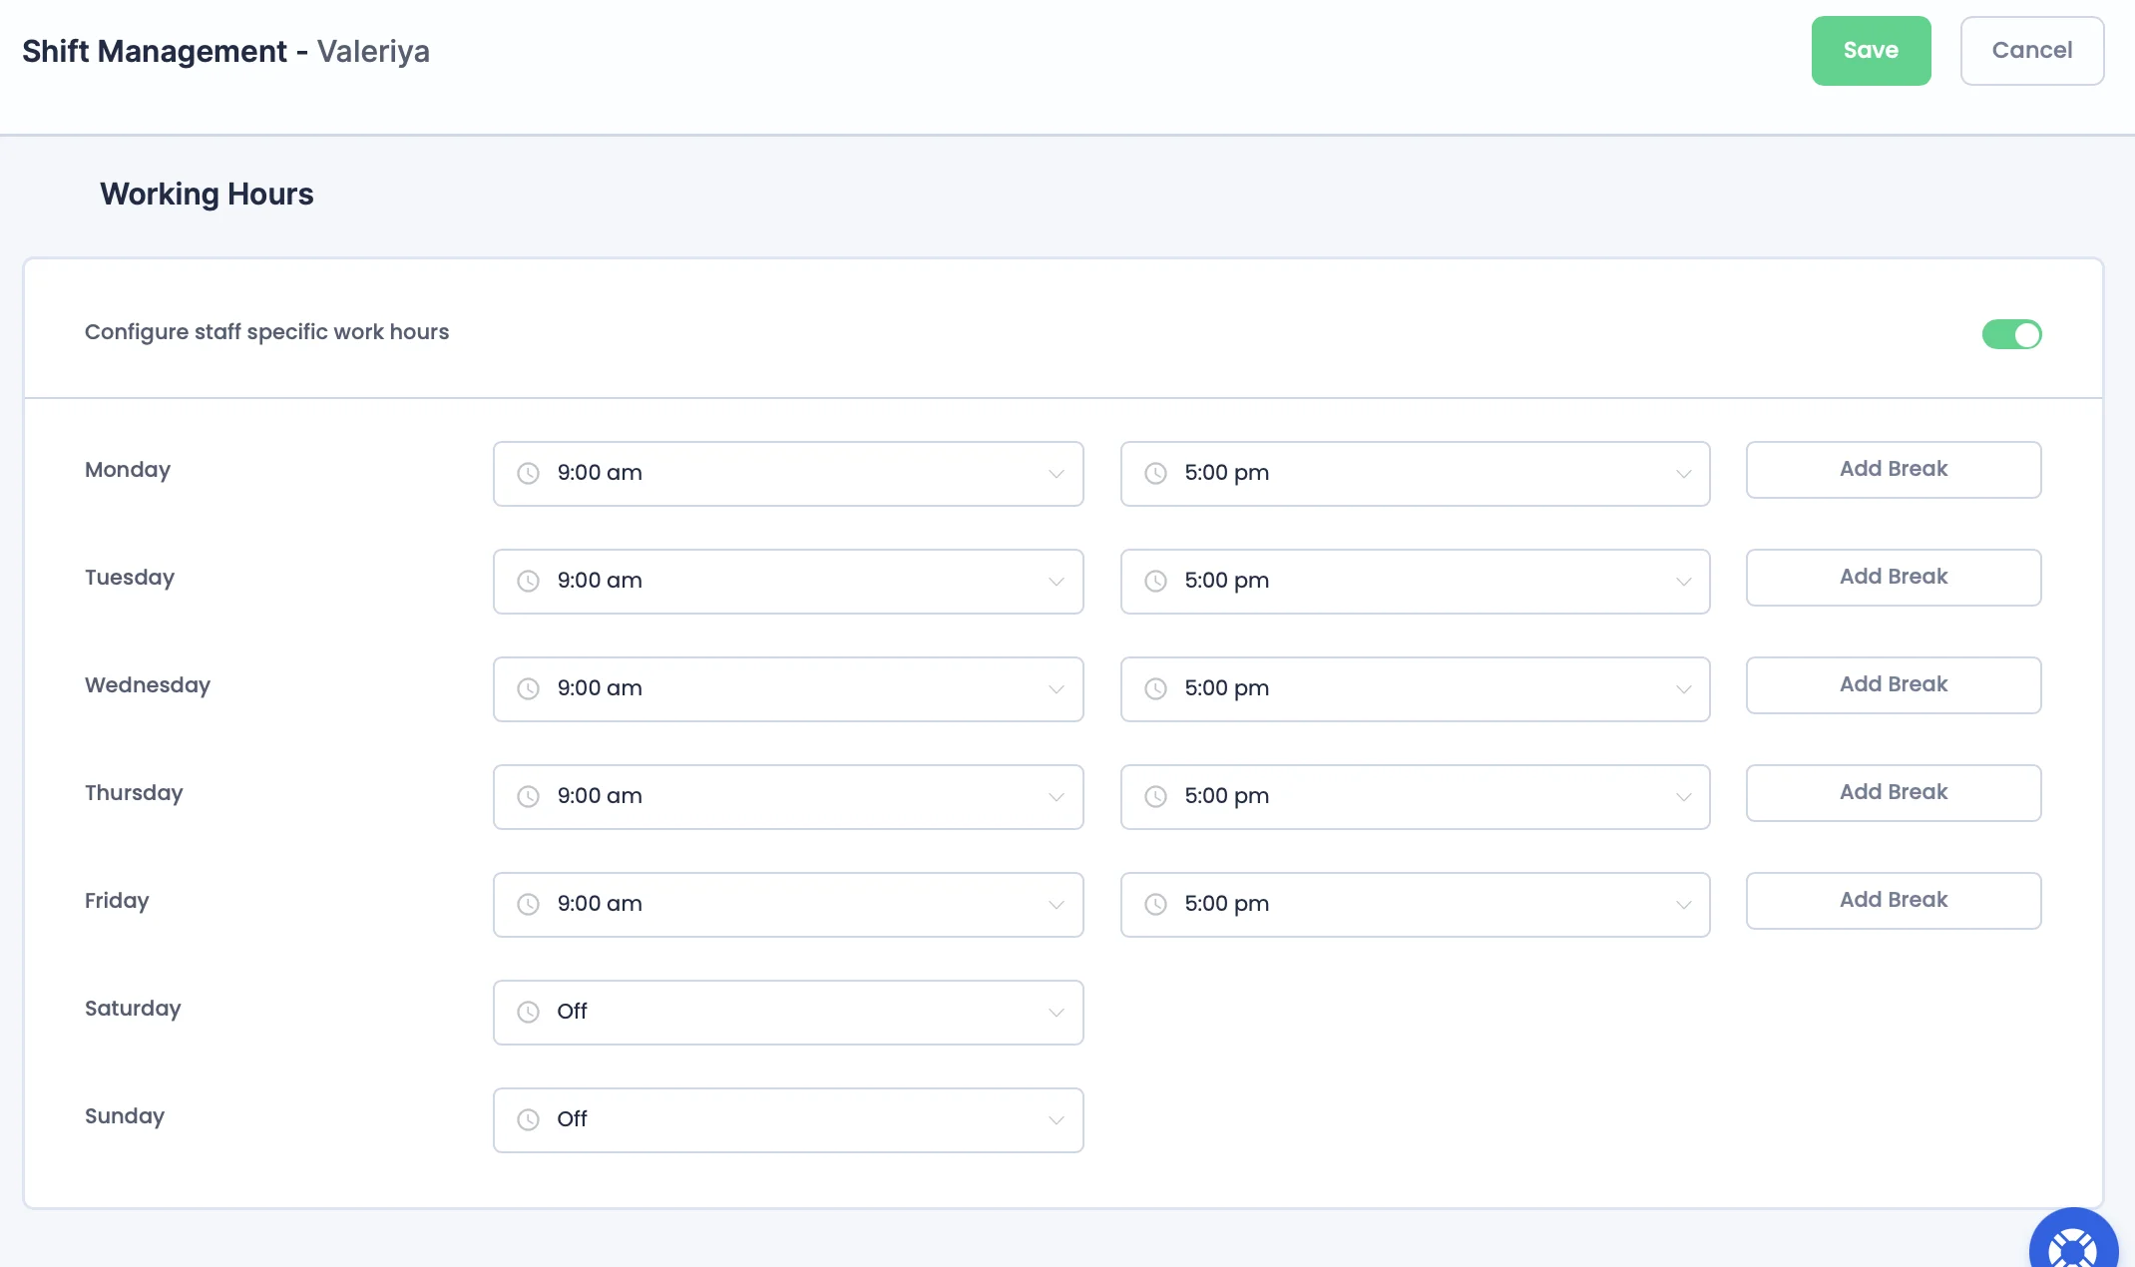Cancel shift management changes
This screenshot has height=1267, width=2135.
coord(2031,51)
